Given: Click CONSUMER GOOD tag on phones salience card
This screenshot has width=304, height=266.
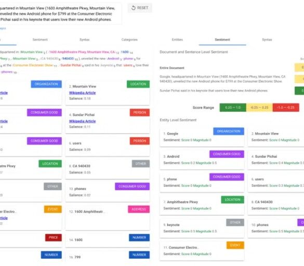Looking at the screenshot, I should pyautogui.click(x=132, y=187).
